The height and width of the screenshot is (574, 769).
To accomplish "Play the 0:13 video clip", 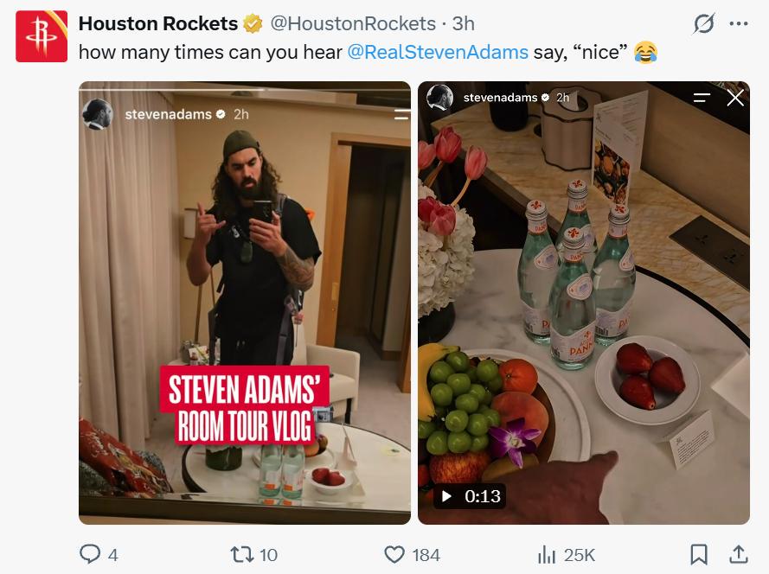I will click(x=470, y=496).
